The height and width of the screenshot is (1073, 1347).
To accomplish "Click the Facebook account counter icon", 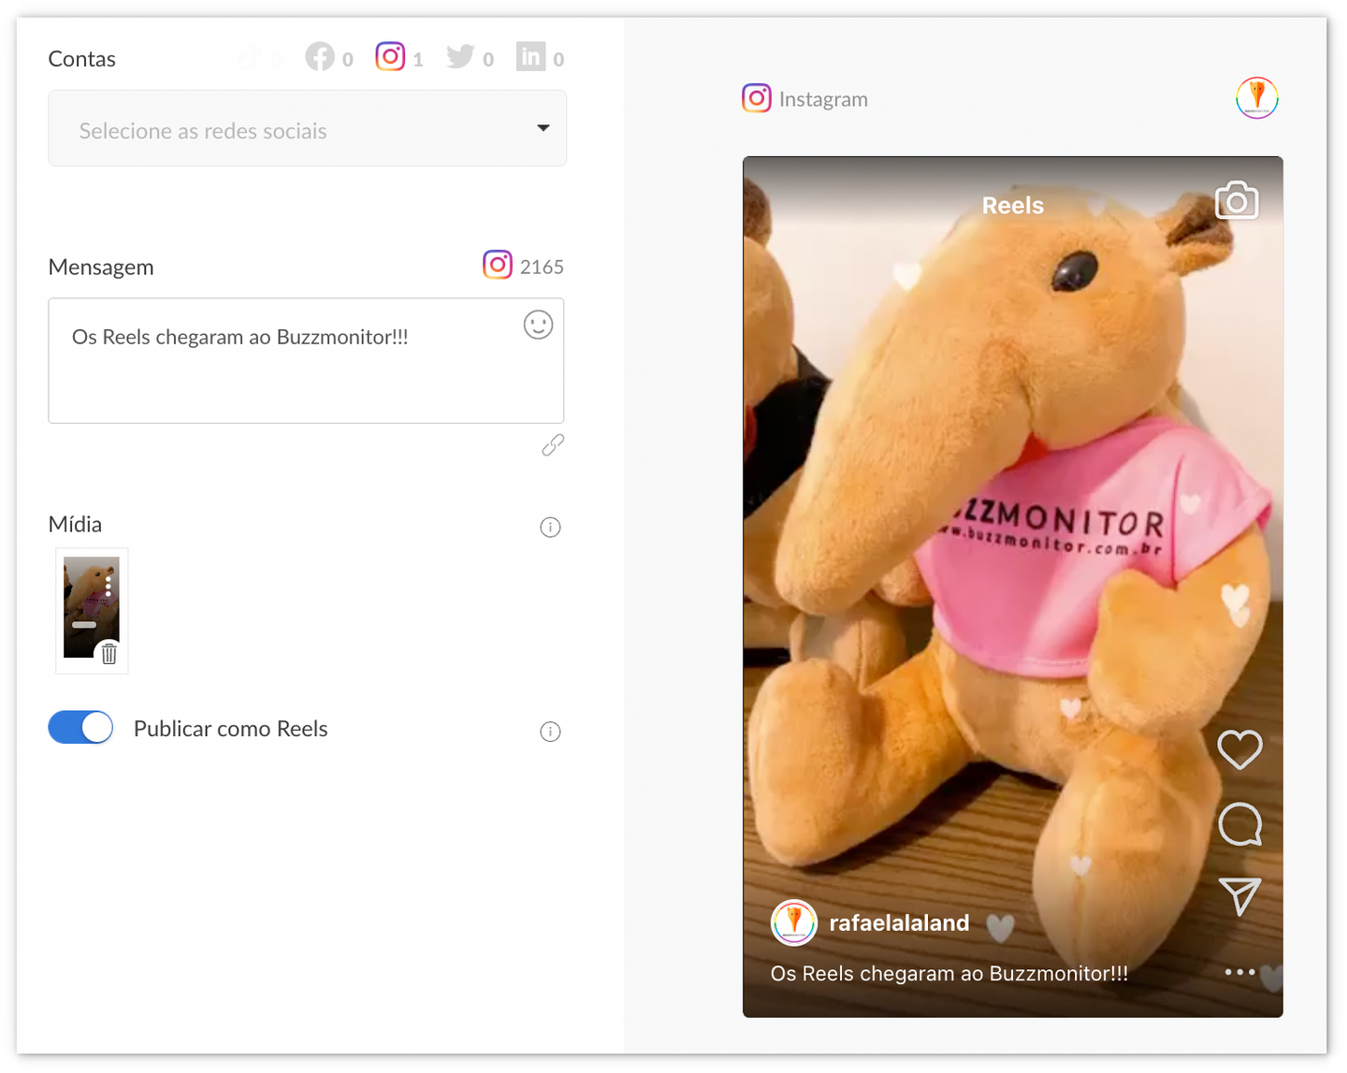I will point(320,57).
